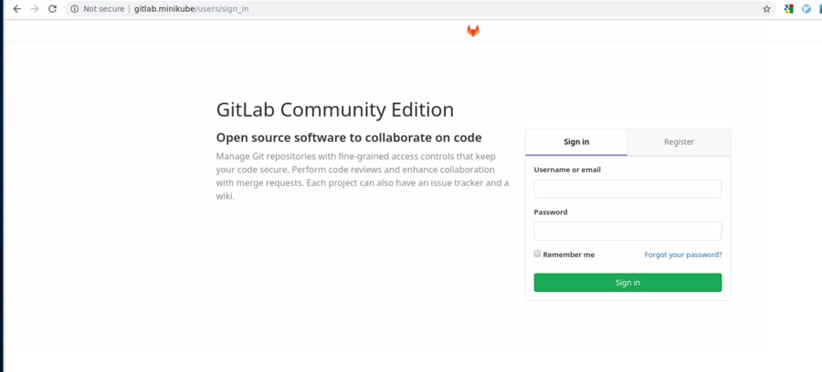Focus the Username or email field
This screenshot has height=372, width=822.
(x=627, y=189)
